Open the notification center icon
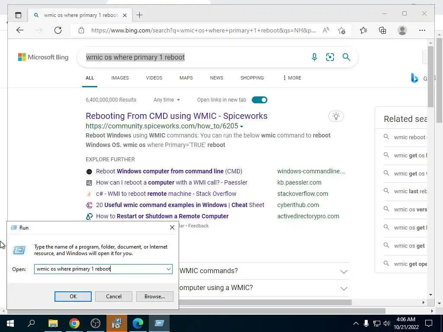 pos(429,323)
